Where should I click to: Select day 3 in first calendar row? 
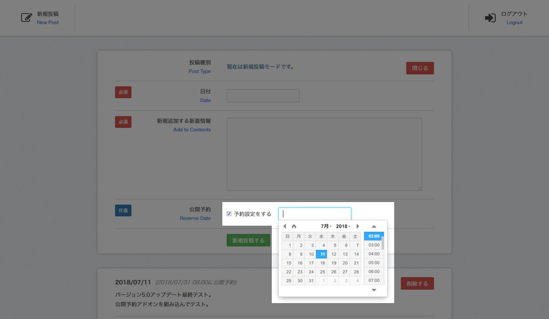310,245
